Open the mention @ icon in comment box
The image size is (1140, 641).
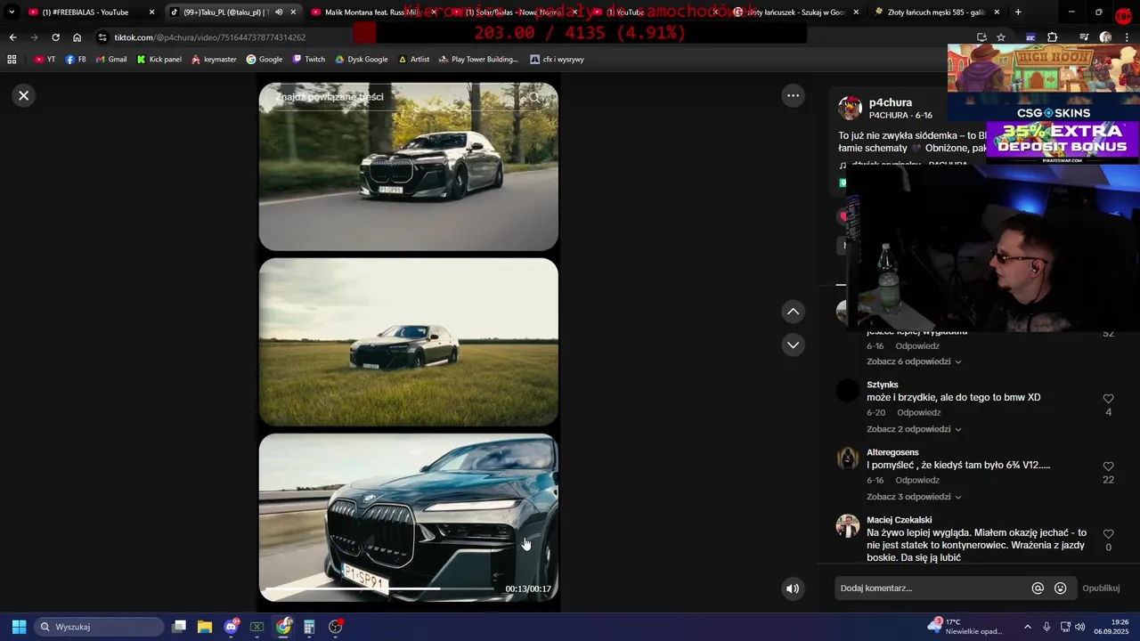tap(1038, 588)
